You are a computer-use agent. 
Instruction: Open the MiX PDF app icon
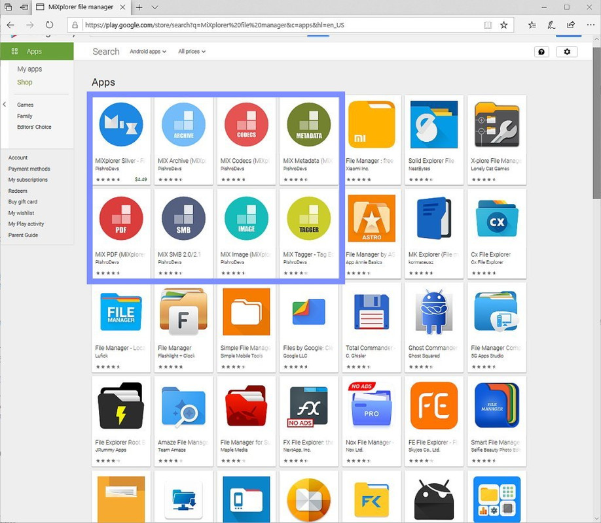click(121, 218)
